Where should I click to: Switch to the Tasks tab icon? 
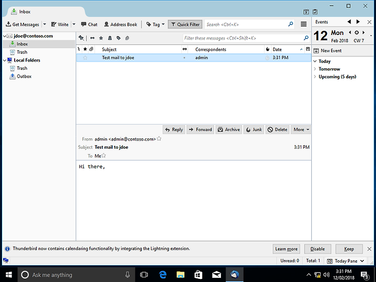(x=315, y=11)
